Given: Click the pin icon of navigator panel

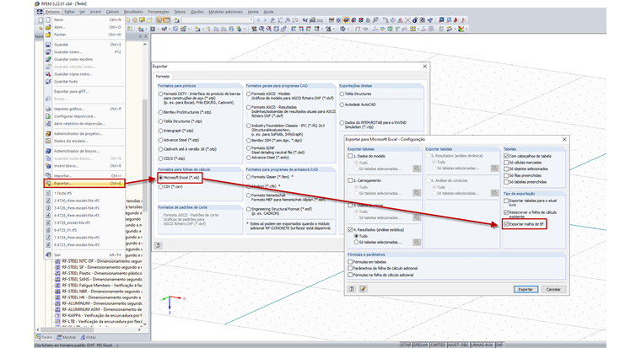Looking at the screenshot, I should point(140,36).
